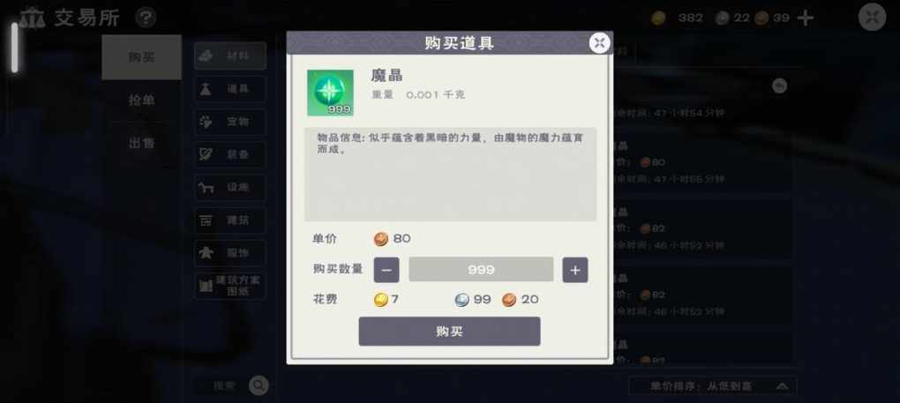Select the 道具 category
The image size is (900, 403).
(x=230, y=89)
